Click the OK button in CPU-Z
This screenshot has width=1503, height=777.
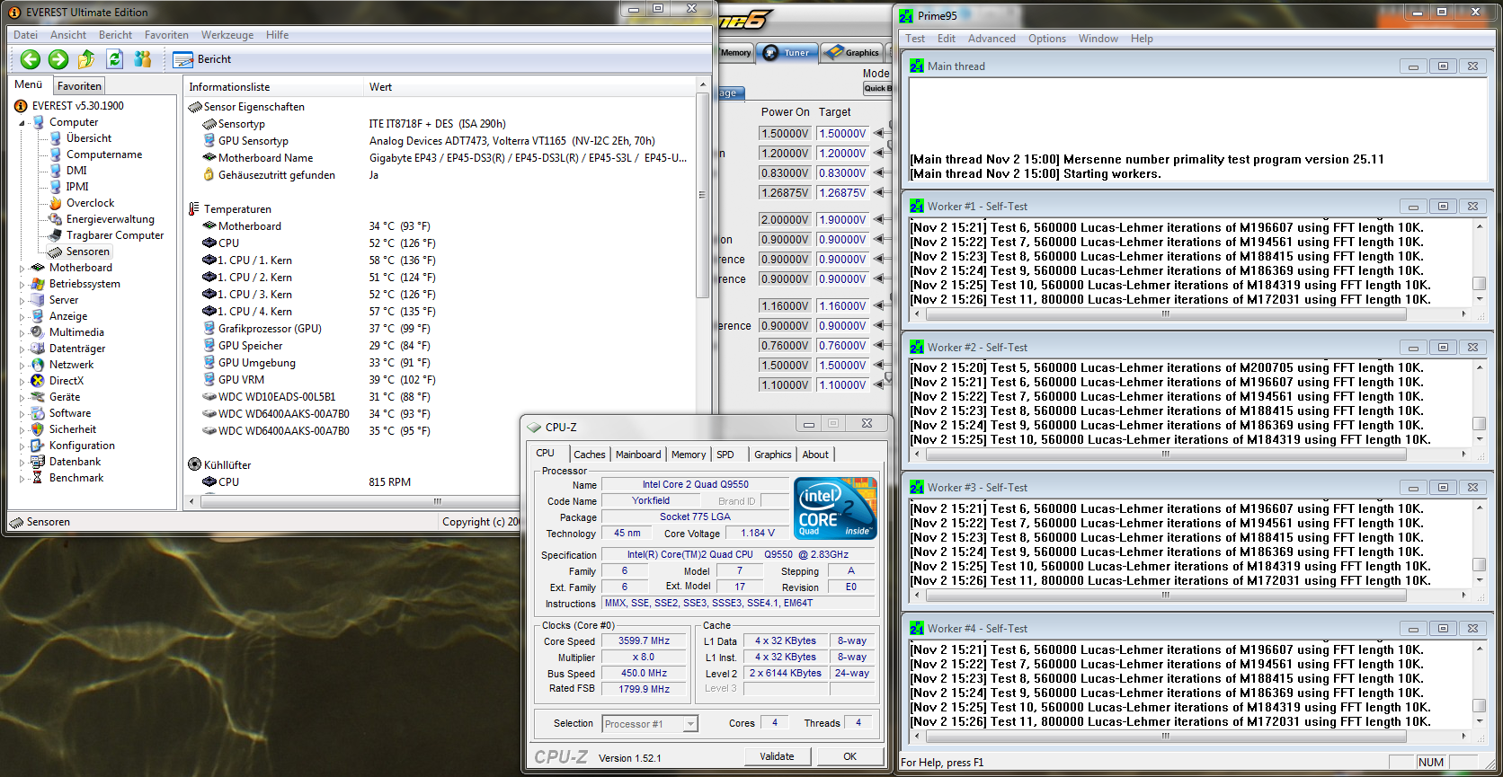(x=849, y=756)
